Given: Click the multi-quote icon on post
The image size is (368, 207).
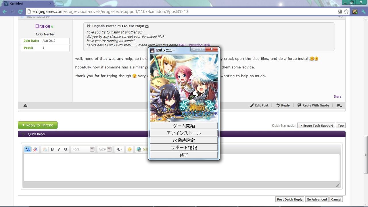Looking at the screenshot, I should [339, 105].
